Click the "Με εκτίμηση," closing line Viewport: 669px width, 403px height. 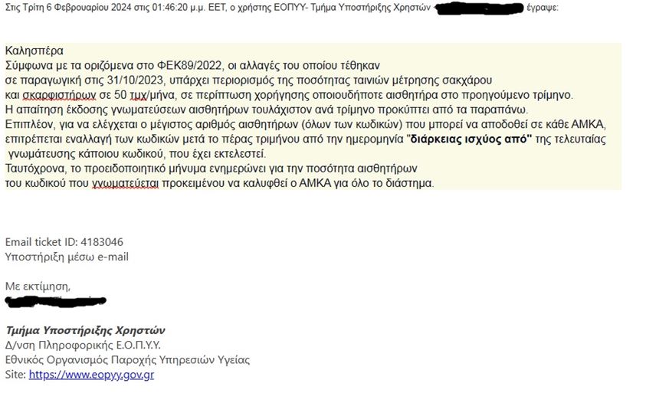(38, 286)
